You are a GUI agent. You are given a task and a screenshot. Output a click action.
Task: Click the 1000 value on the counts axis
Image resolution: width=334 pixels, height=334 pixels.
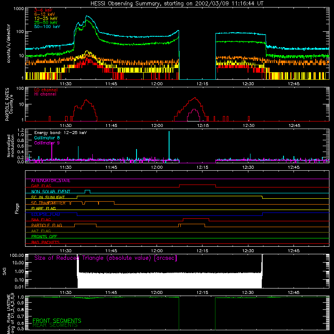tap(19, 9)
